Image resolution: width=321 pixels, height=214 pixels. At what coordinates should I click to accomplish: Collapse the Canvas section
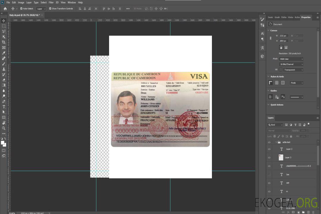tap(269, 30)
